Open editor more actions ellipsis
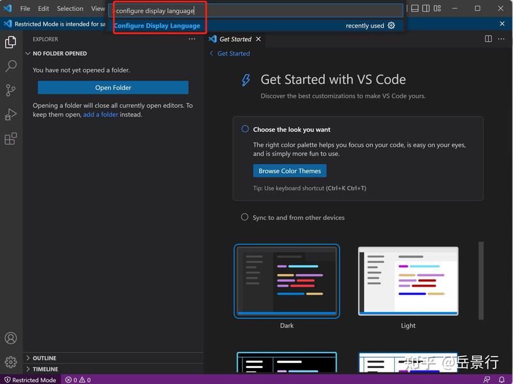The image size is (513, 384). (x=501, y=39)
